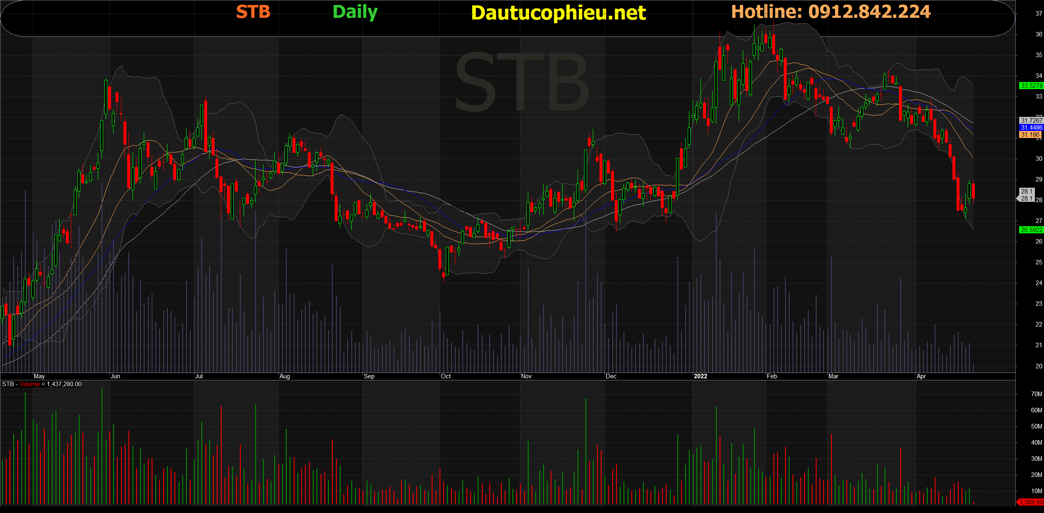Screen dimensions: 1044x513
Task: Click the 70M volume axis label
Action: 1036,394
